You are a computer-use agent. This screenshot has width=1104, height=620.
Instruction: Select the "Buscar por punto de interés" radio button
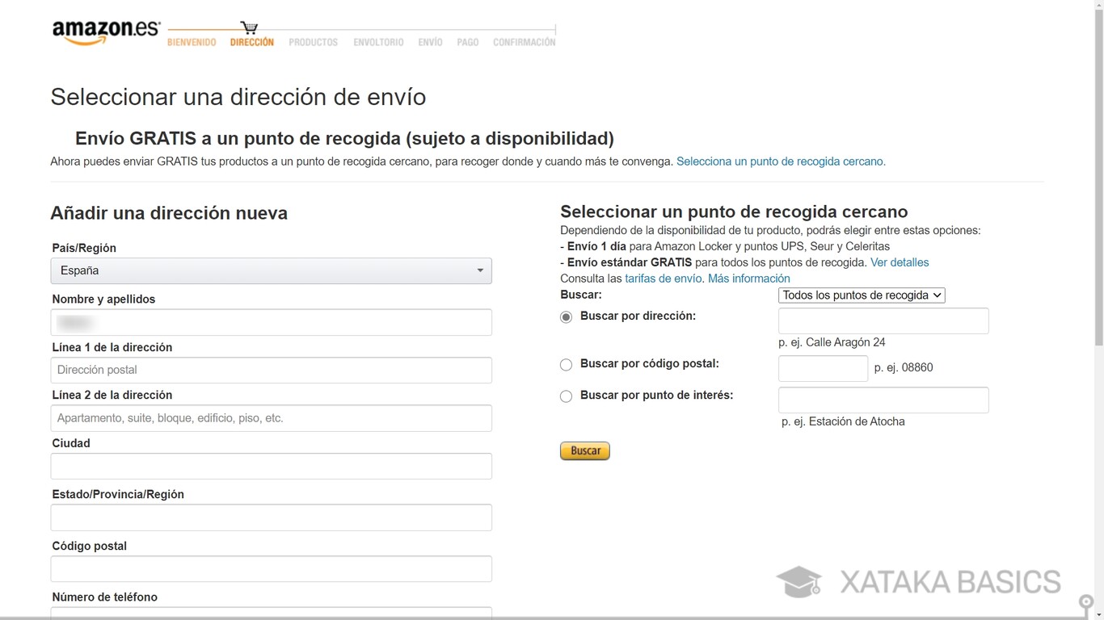point(566,396)
